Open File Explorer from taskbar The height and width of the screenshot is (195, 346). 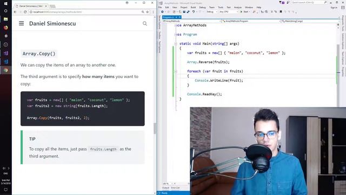(x=6, y=19)
